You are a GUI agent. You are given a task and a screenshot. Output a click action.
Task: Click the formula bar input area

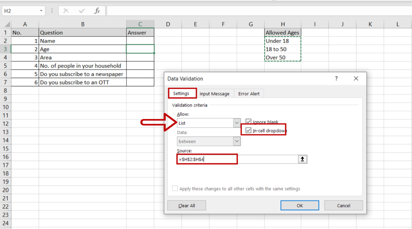tap(257, 11)
